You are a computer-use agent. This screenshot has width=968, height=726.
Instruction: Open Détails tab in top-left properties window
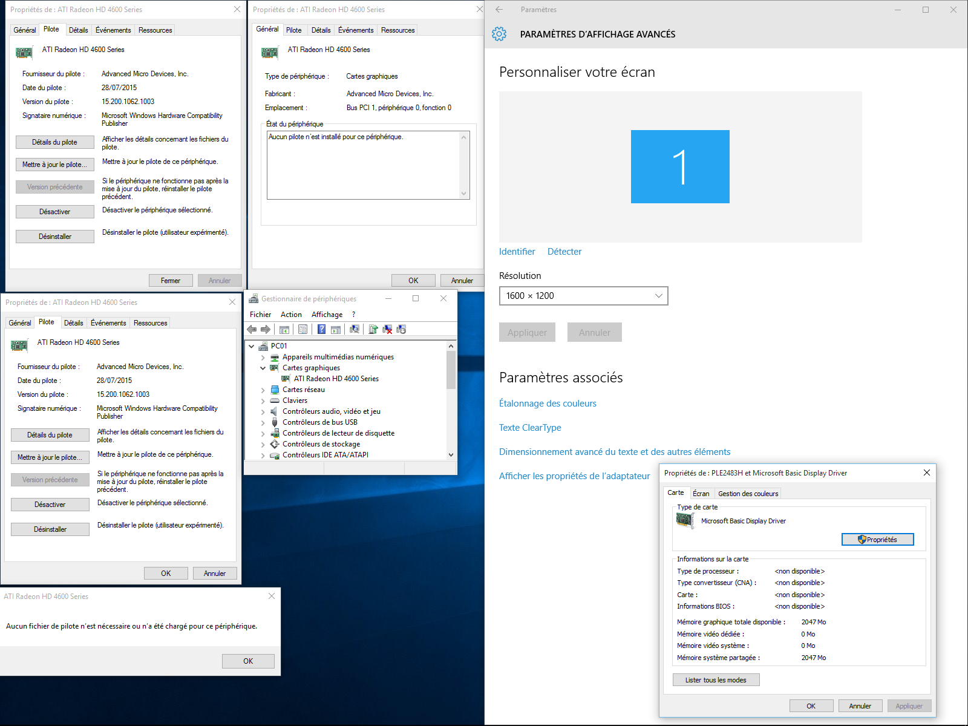(x=78, y=30)
